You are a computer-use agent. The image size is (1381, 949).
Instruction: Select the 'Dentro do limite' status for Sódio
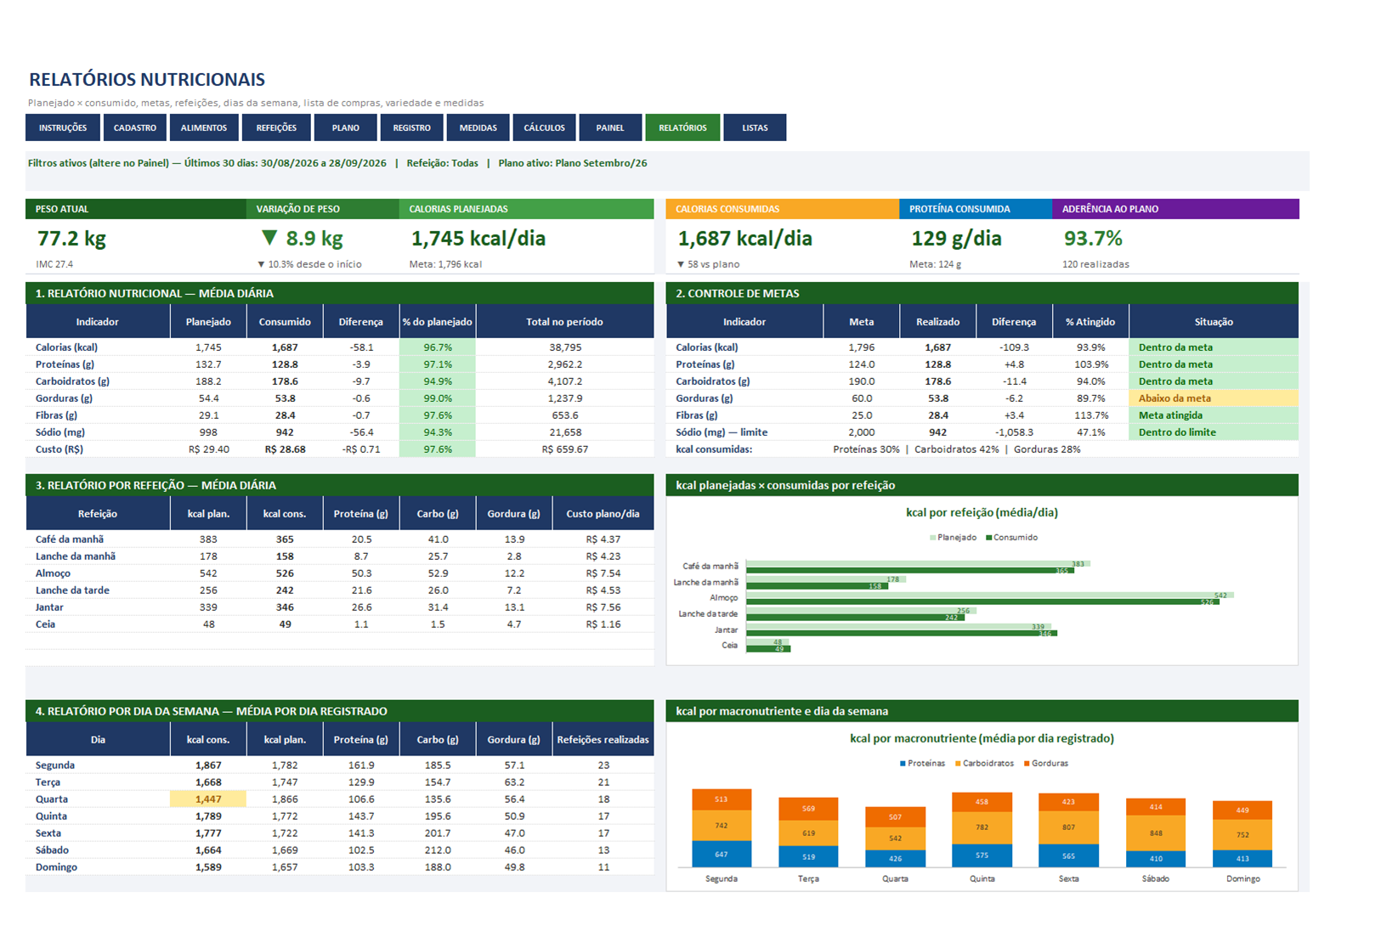1214,432
